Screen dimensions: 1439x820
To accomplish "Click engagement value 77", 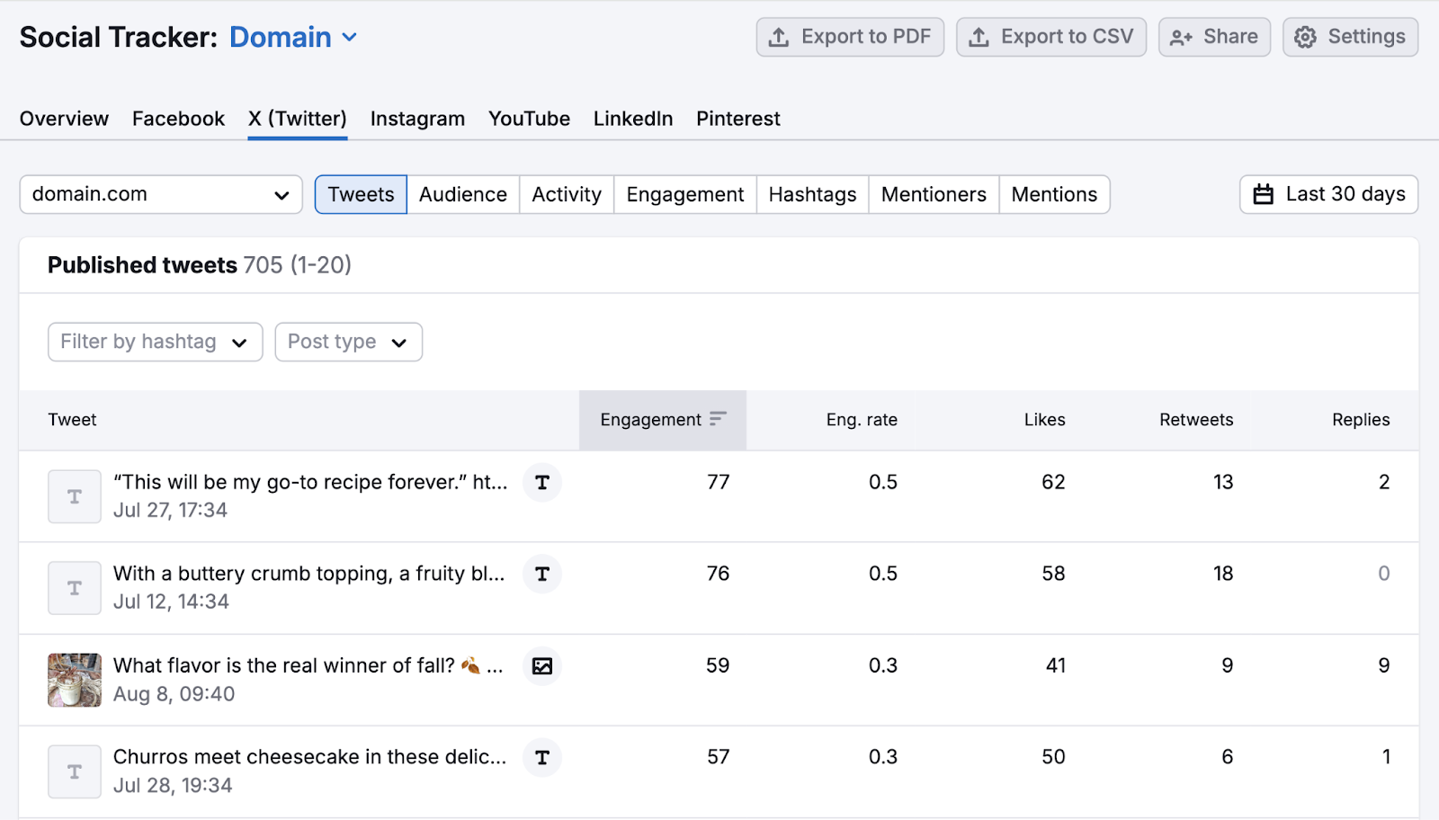I will 718,482.
